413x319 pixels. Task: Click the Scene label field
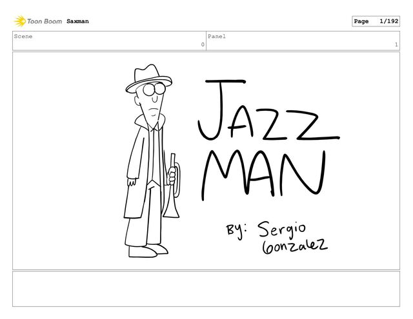(109, 41)
